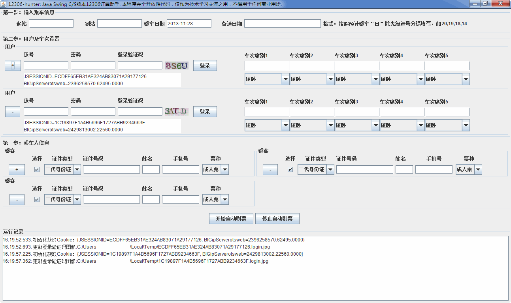Image resolution: width=511 pixels, height=303 pixels.
Task: Open first user's 车次席别3 硬卧 seat dropdown
Action: tap(357, 79)
